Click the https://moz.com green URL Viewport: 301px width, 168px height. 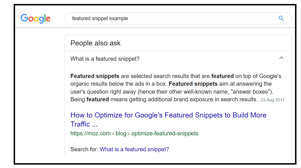(x=90, y=133)
